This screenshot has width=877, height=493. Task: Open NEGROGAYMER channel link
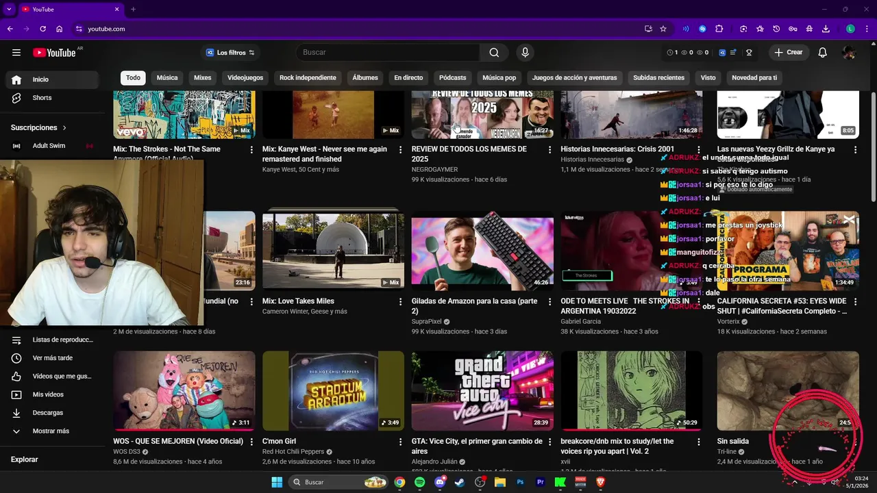coord(434,170)
